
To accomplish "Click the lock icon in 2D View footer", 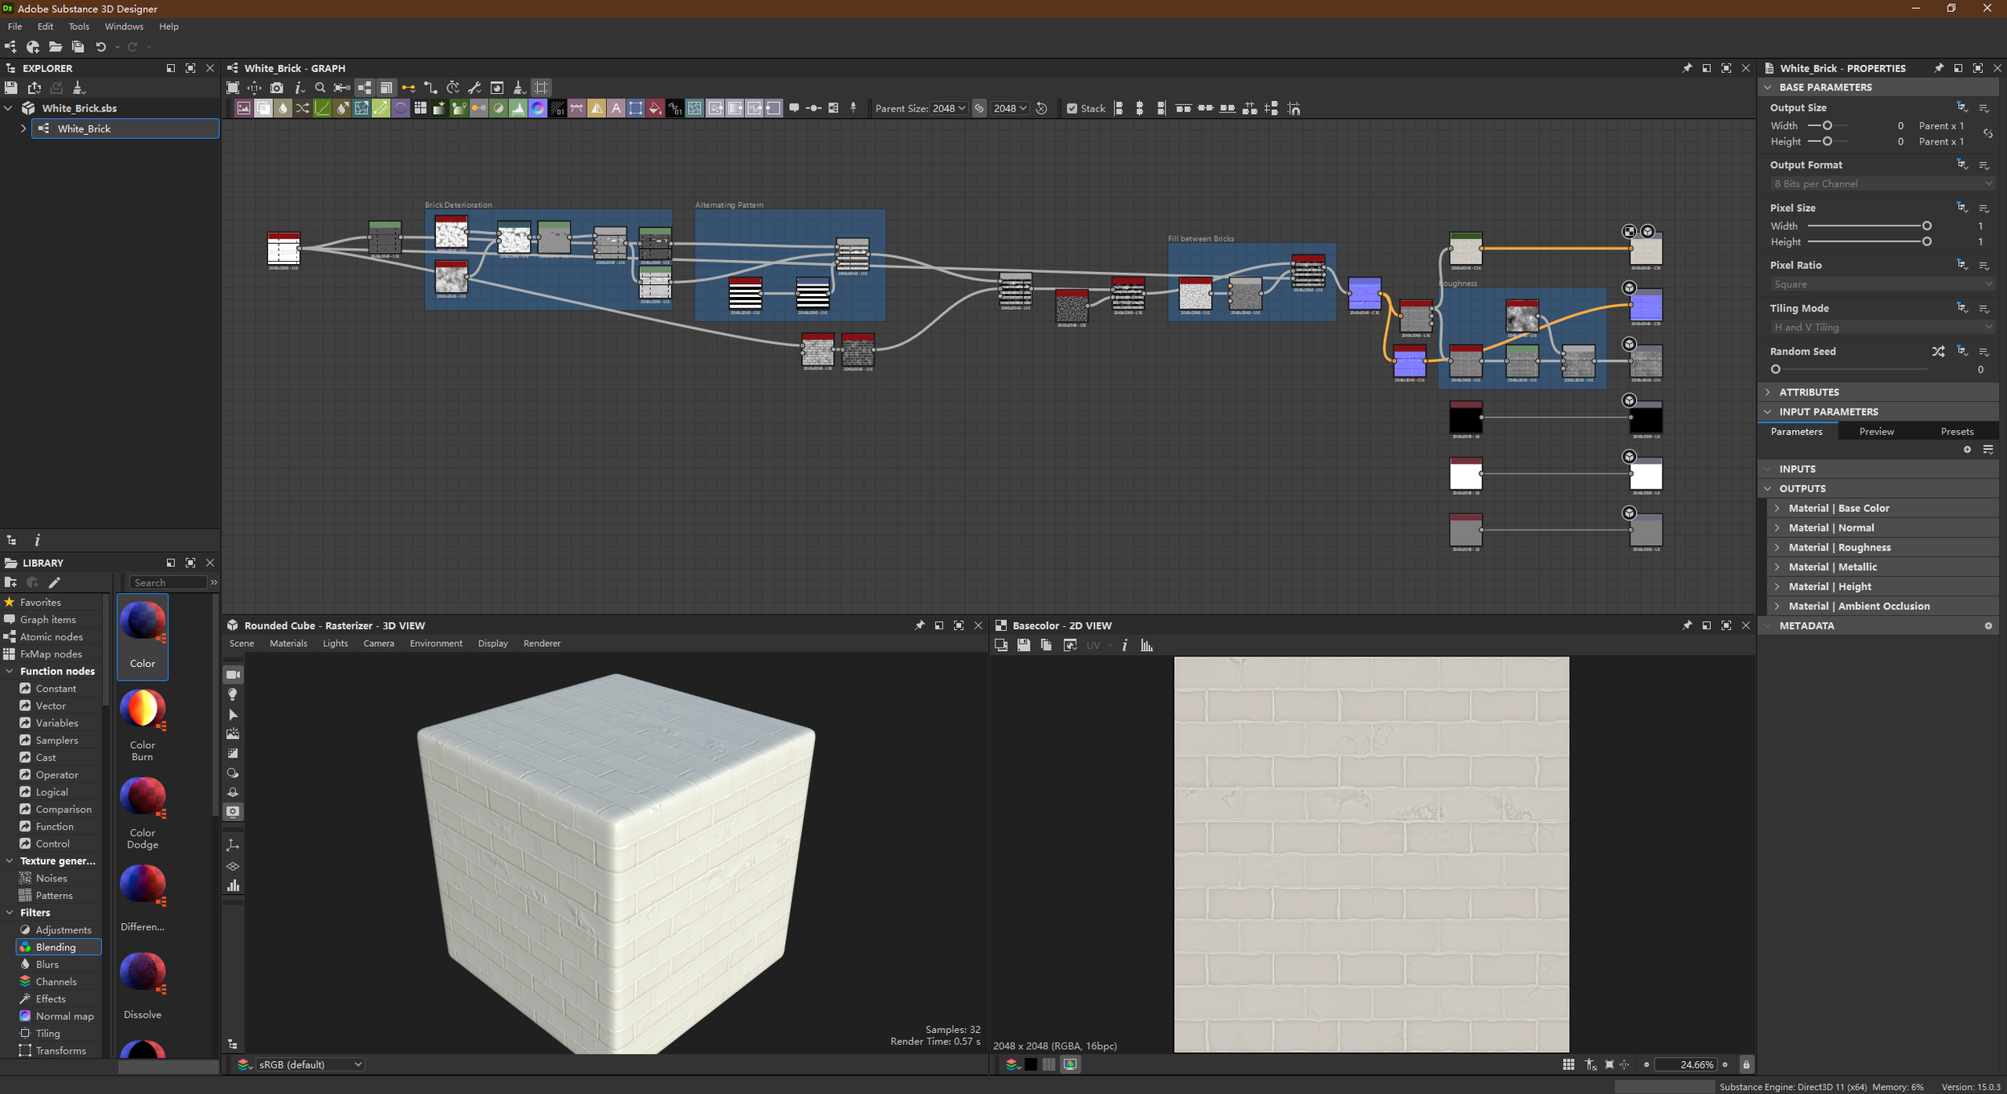I will tap(1745, 1064).
